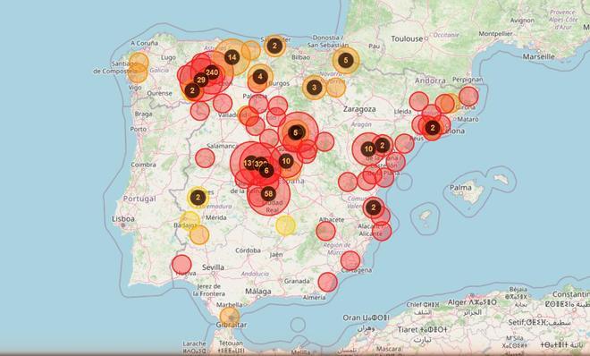This screenshot has height=356, width=590.
Task: Select the cluster marker labeled 58
Action: pyautogui.click(x=268, y=194)
